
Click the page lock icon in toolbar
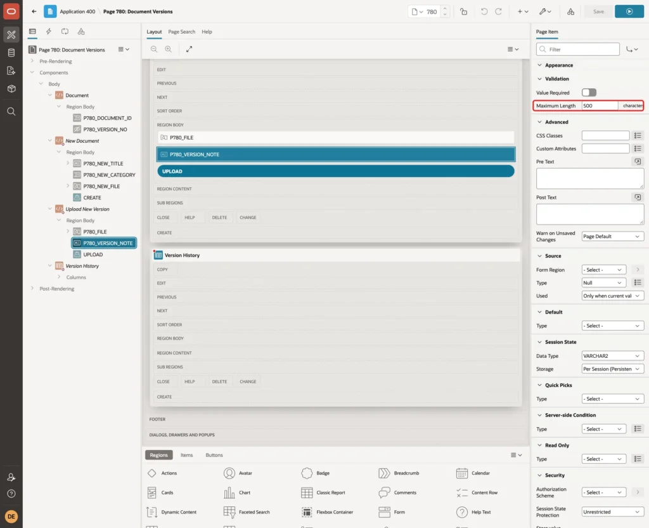463,11
